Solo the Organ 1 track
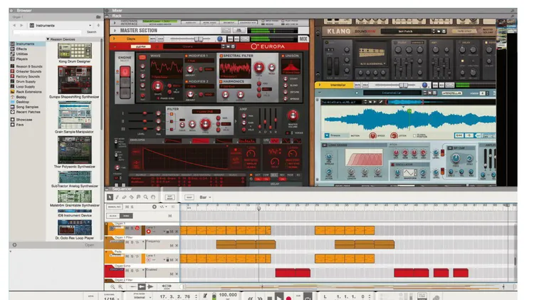534x300 pixels. point(132,228)
